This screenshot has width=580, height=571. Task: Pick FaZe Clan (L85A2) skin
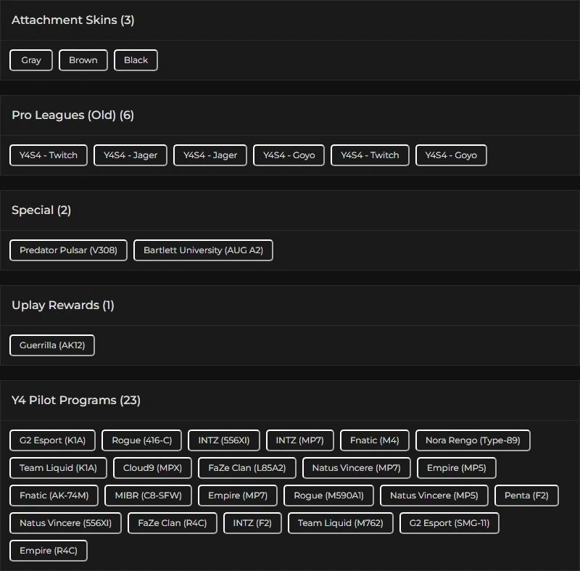(x=247, y=468)
